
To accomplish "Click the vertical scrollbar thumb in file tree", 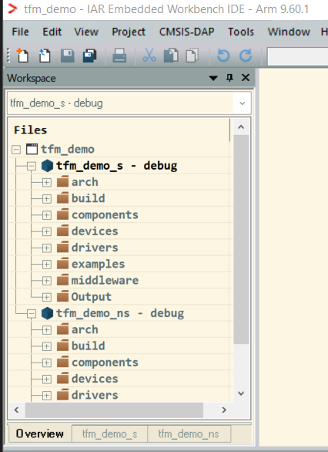I will click(x=241, y=239).
